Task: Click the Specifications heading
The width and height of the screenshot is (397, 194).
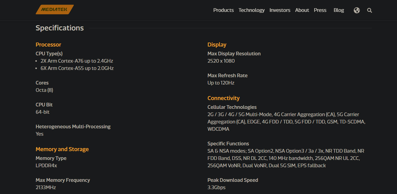Action: pyautogui.click(x=60, y=28)
